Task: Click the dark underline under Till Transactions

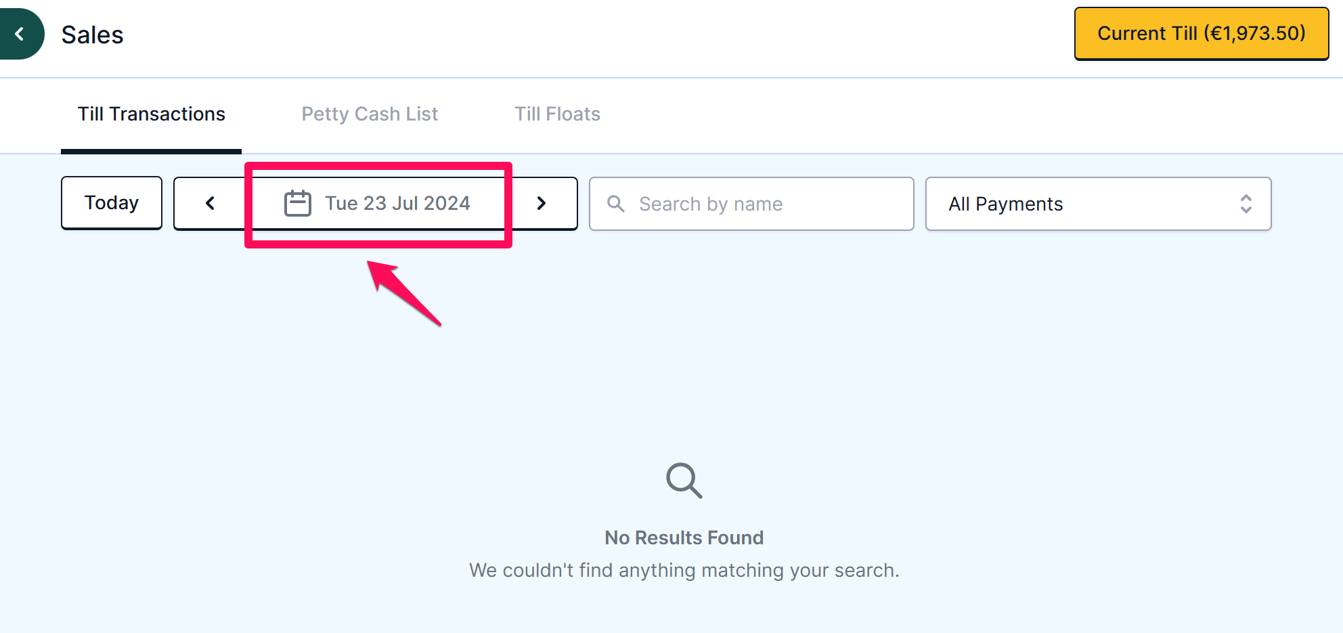Action: click(x=151, y=151)
